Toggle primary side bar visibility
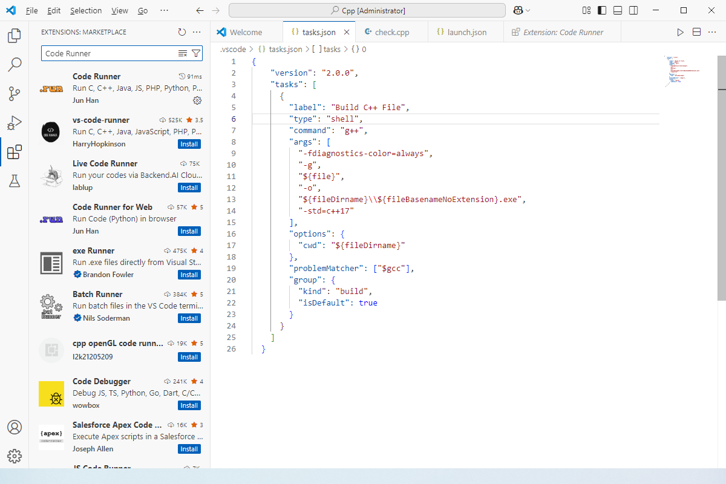The height and width of the screenshot is (484, 726). (x=602, y=10)
